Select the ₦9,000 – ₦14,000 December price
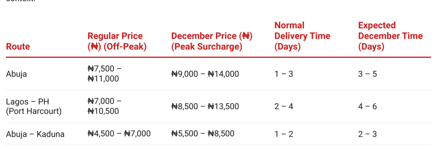This screenshot has width=437, height=149. click(x=205, y=74)
